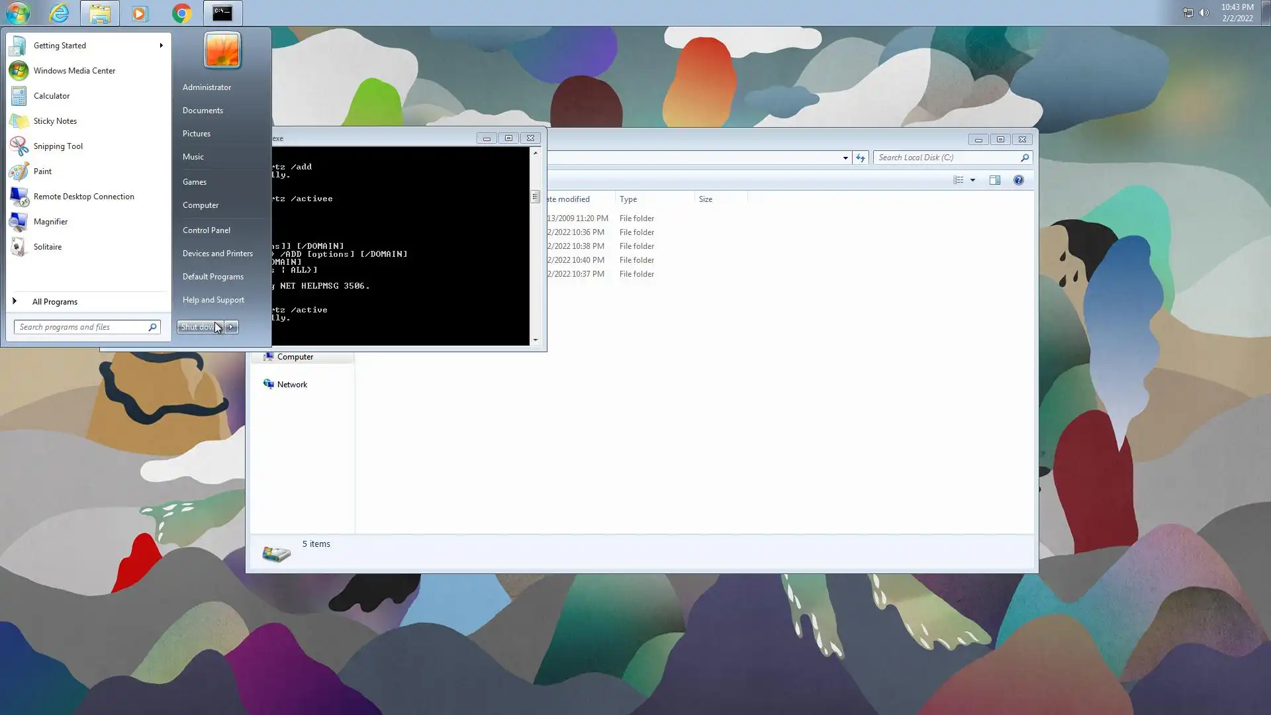Image resolution: width=1271 pixels, height=715 pixels.
Task: Click the Administrator user picture tile
Action: click(x=222, y=50)
